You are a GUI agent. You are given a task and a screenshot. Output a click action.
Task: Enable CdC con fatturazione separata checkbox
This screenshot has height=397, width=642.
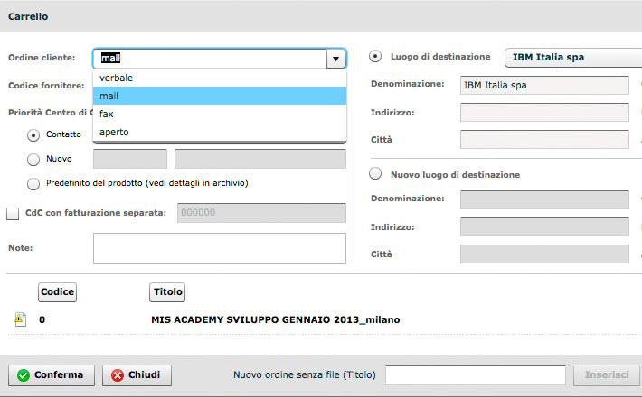pos(13,213)
